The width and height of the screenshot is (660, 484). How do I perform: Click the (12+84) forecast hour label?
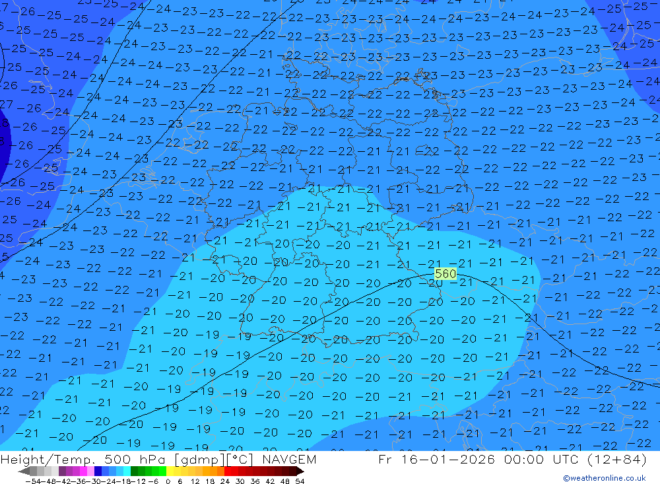pyautogui.click(x=616, y=459)
